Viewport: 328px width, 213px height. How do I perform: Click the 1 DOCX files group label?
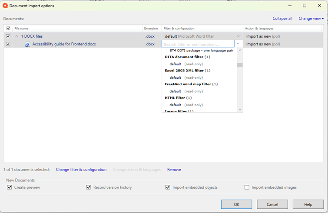pos(32,36)
